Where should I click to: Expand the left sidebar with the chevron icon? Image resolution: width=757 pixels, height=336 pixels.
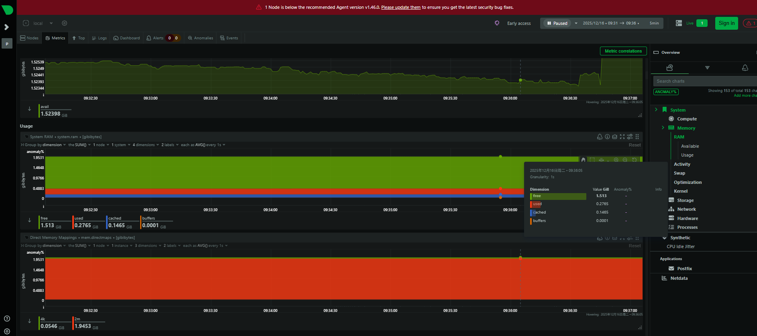coord(6,27)
